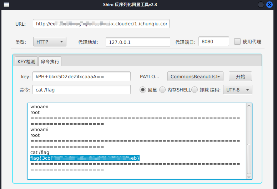Click the key input field
The height and width of the screenshot is (189, 277).
click(81, 76)
